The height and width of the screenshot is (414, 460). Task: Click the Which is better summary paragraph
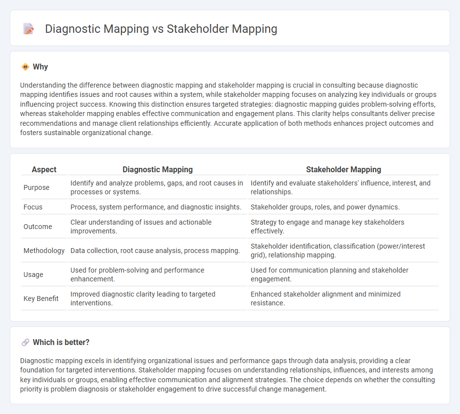coord(227,375)
